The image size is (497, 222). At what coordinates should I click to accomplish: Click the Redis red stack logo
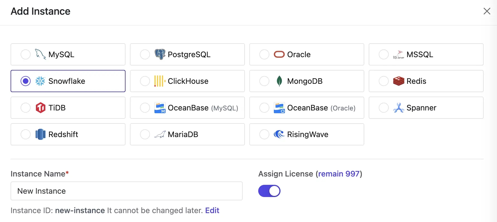(x=398, y=81)
